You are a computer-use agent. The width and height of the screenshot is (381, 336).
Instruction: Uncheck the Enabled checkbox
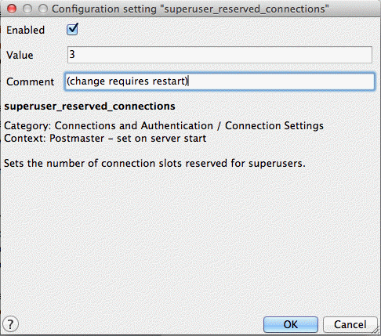coord(72,30)
